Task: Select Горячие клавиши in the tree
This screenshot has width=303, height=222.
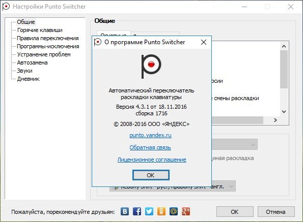Action: (x=40, y=30)
